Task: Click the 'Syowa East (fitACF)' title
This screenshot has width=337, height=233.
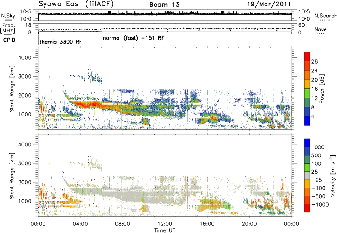Action: tap(76, 4)
